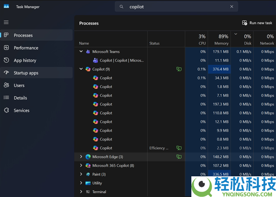This screenshot has width=276, height=197.
Task: Click the 336.5 MB memory cell
Action: click(219, 173)
